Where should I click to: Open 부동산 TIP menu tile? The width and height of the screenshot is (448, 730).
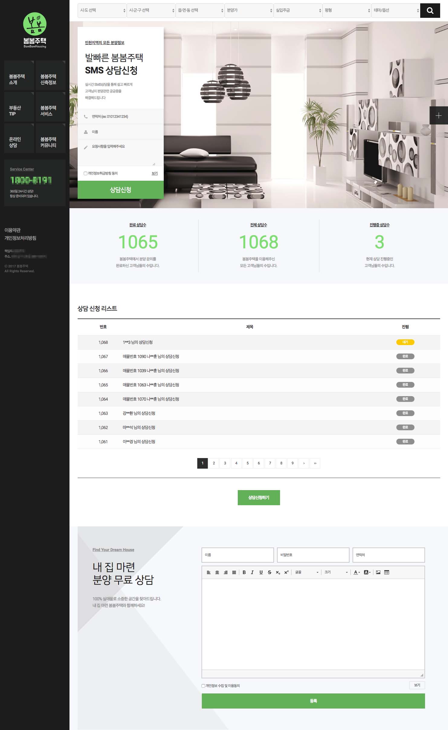(x=19, y=107)
